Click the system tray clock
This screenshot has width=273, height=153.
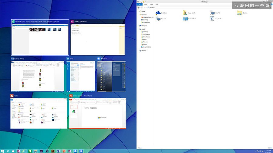tap(268, 151)
